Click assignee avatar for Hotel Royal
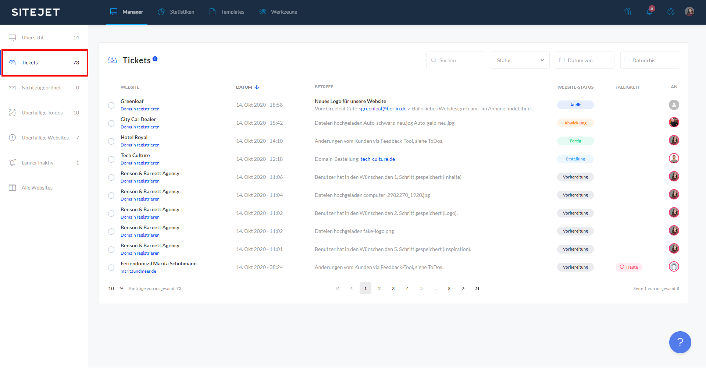 coord(674,140)
